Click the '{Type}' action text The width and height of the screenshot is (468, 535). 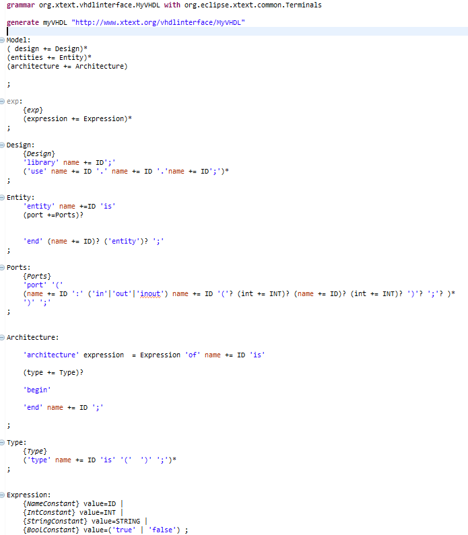pyautogui.click(x=35, y=452)
